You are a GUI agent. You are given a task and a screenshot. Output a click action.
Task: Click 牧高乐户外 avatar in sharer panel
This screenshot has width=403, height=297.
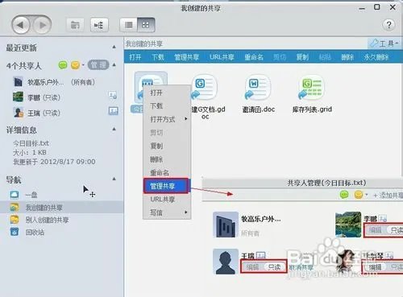point(226,225)
